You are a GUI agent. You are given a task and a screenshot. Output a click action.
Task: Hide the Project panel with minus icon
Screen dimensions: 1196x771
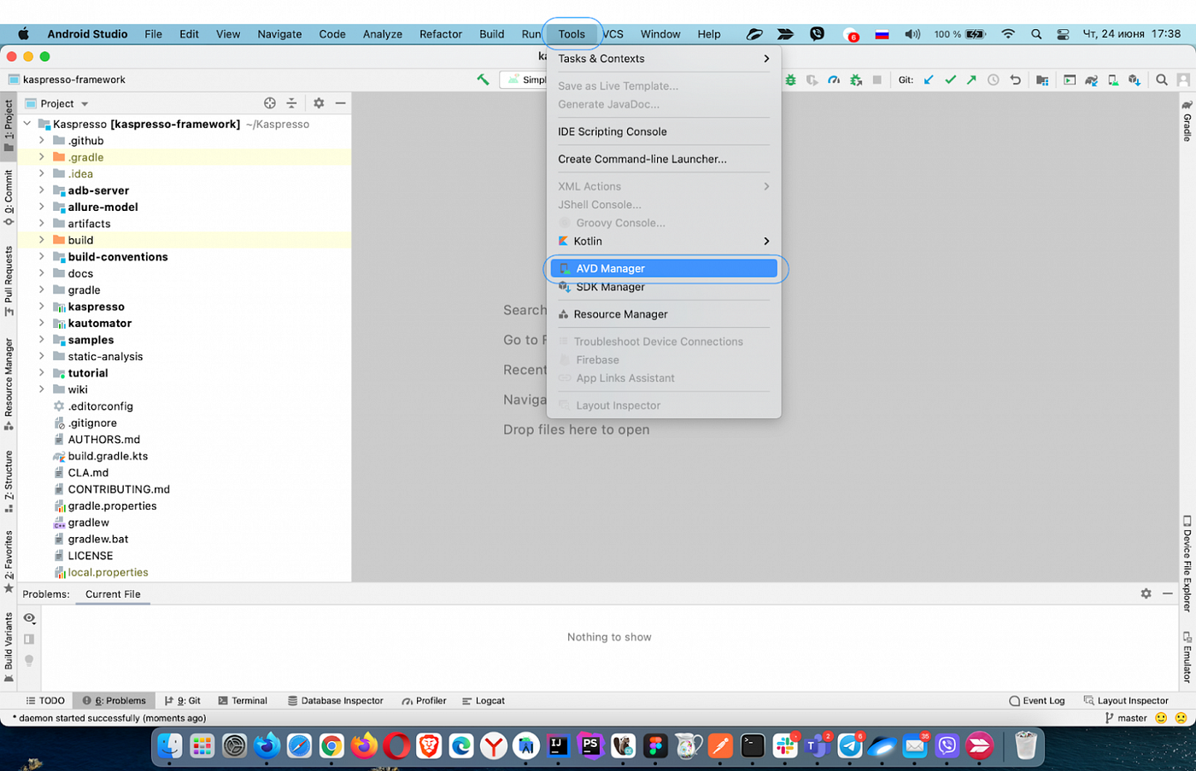tap(340, 103)
